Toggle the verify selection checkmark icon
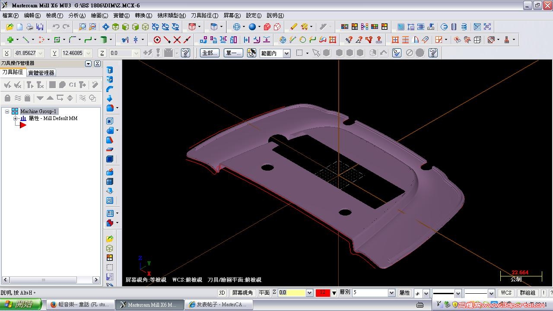 click(397, 53)
